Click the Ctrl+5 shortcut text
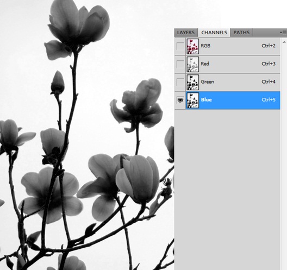Screen dimensions: 287x270 click(269, 100)
